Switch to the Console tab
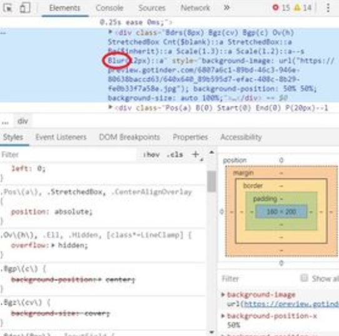Screen dimensions: 339x336 click(109, 8)
